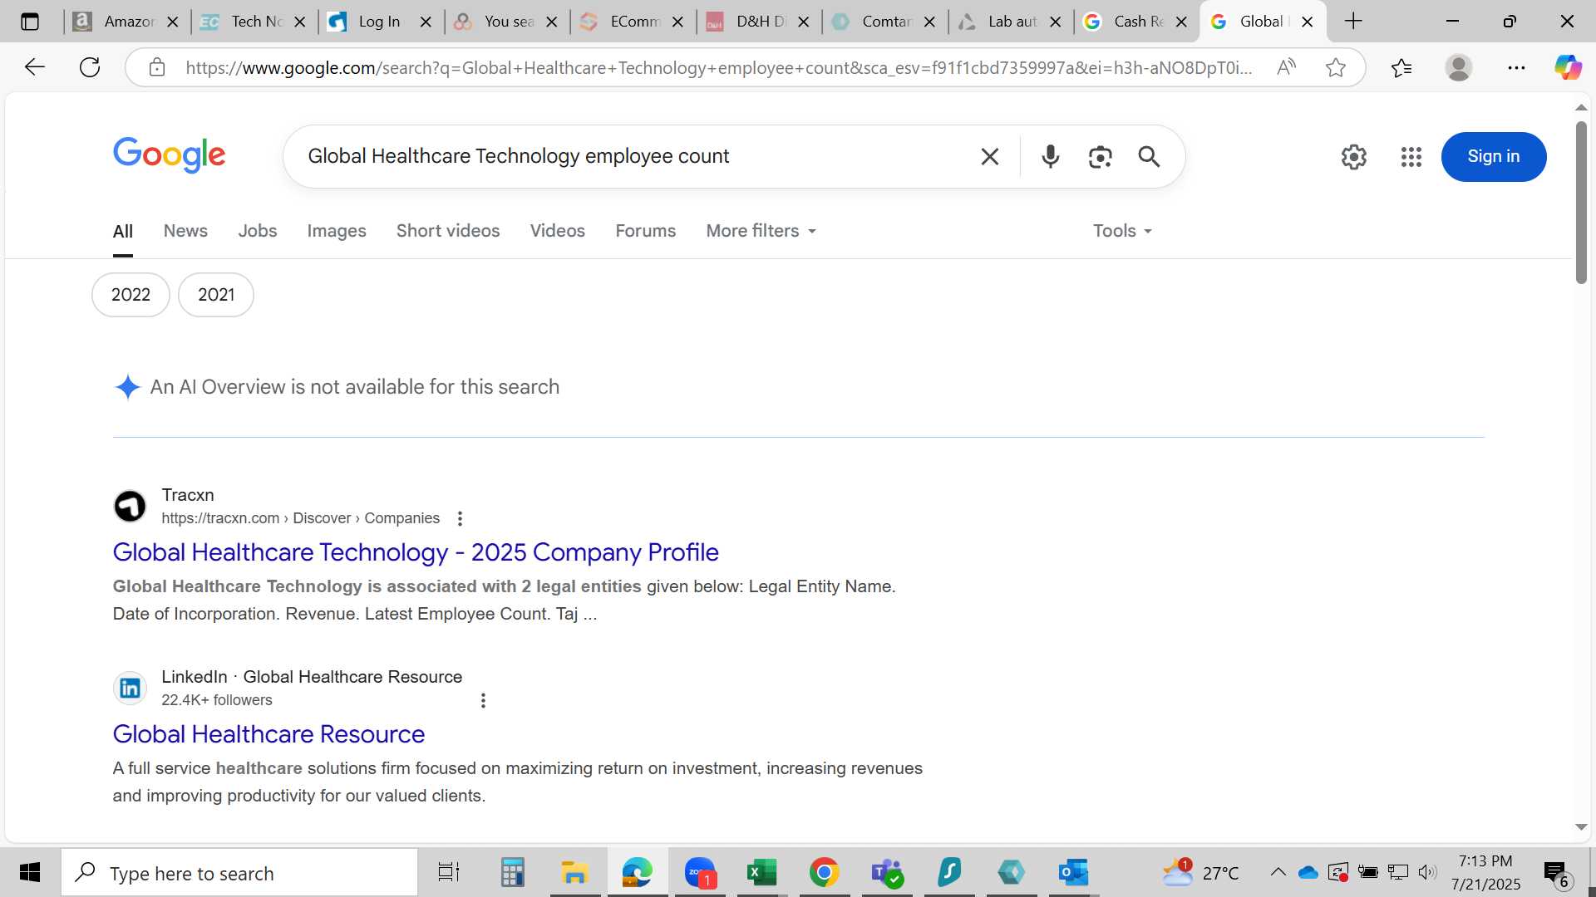Switch to the News results tab
1596x897 pixels.
185,231
